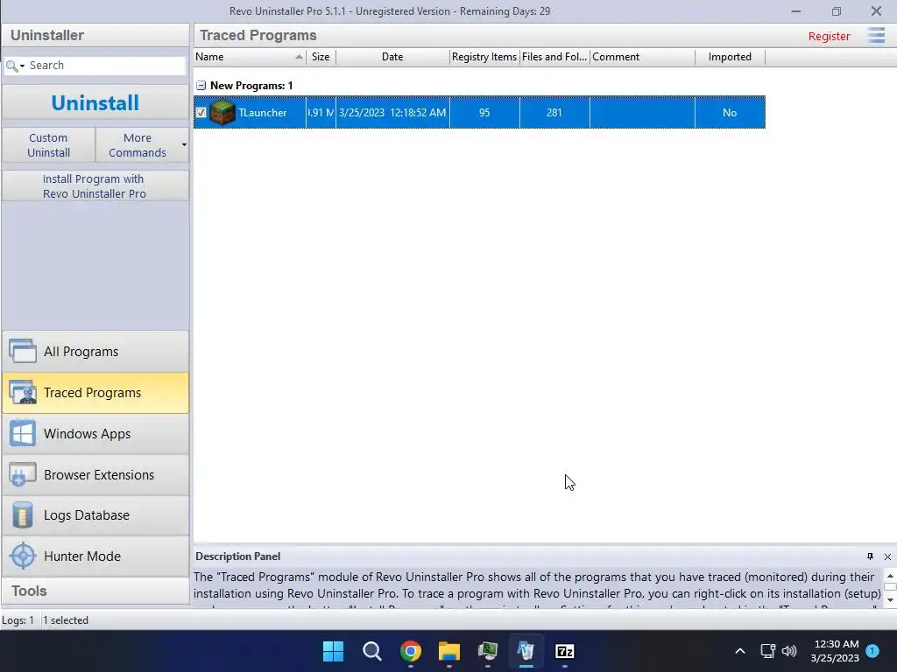The height and width of the screenshot is (672, 897).
Task: Show hidden system tray icons
Action: point(739,651)
